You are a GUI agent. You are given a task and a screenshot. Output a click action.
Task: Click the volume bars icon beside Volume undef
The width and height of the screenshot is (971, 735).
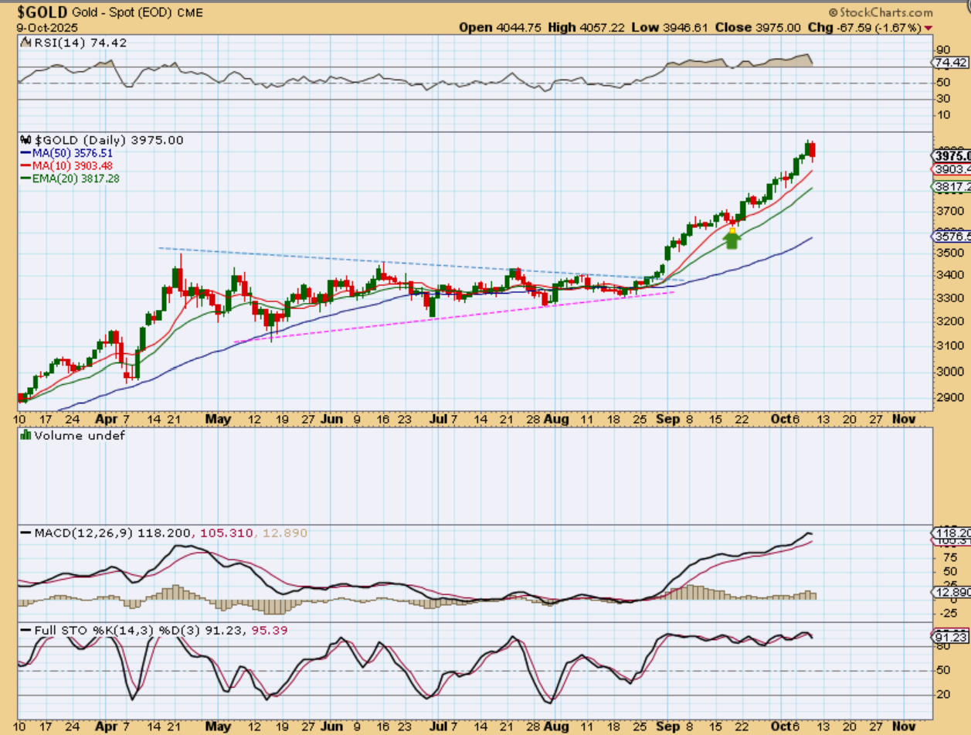25,436
